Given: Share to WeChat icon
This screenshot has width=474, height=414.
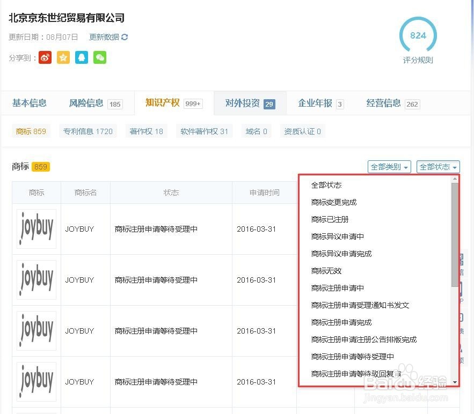Looking at the screenshot, I should (100, 57).
